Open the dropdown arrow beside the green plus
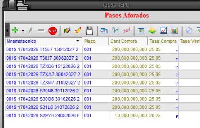Viewport: 200px width, 128px height. (23, 31)
